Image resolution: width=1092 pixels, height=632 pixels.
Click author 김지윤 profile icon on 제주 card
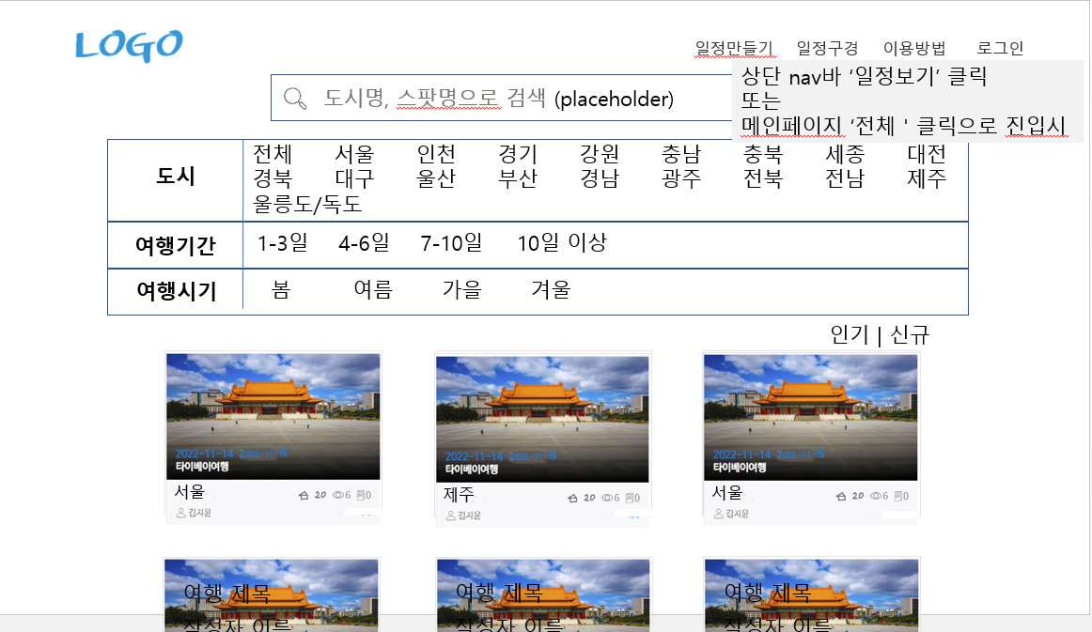450,516
